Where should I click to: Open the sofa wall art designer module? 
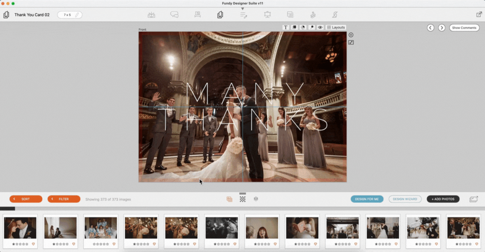[x=198, y=15]
